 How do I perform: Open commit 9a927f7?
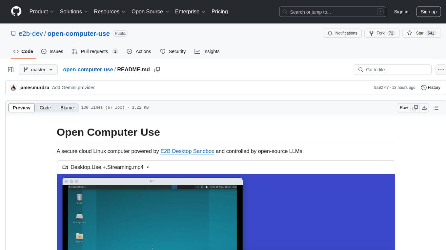click(x=381, y=88)
